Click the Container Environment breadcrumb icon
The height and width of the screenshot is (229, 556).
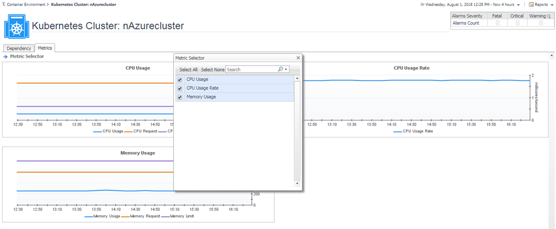click(4, 5)
